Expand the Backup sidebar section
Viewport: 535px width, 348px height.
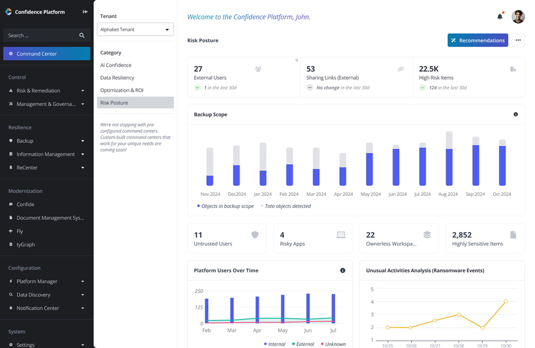coord(47,141)
